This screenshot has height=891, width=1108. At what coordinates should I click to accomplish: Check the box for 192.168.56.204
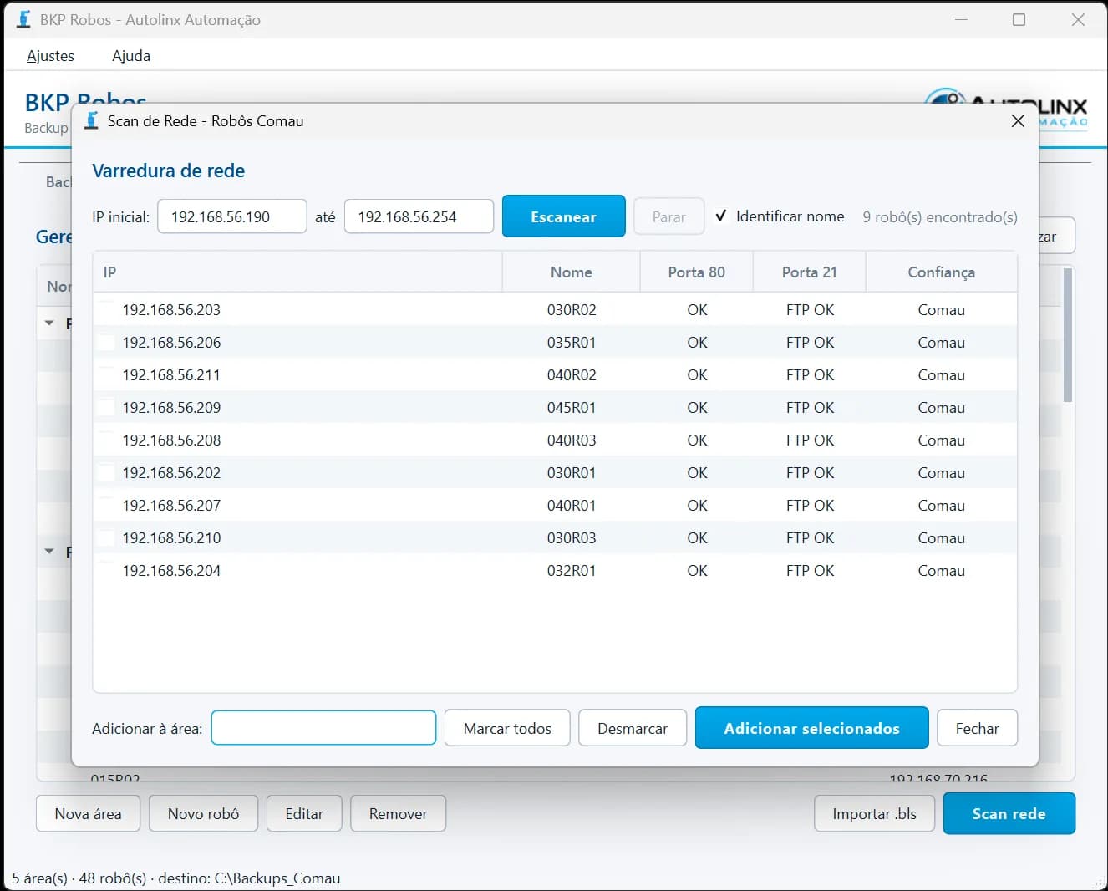pyautogui.click(x=105, y=570)
